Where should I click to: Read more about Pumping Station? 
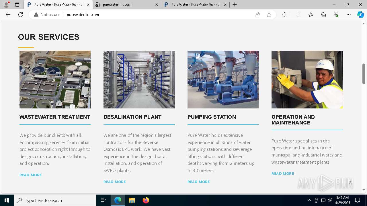tap(199, 182)
